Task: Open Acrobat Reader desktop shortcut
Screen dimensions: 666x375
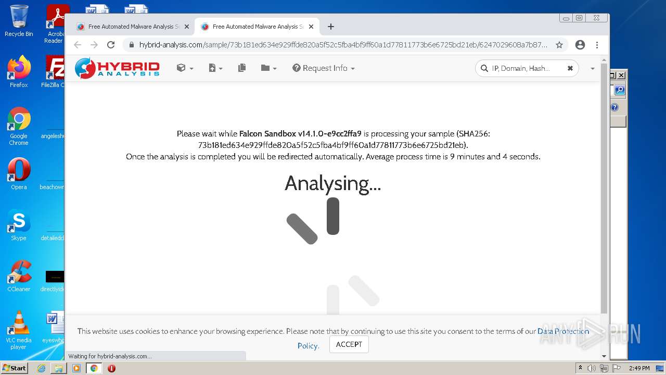Action: pyautogui.click(x=55, y=24)
